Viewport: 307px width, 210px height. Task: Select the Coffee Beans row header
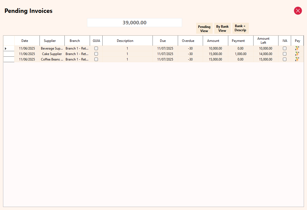(x=9, y=59)
